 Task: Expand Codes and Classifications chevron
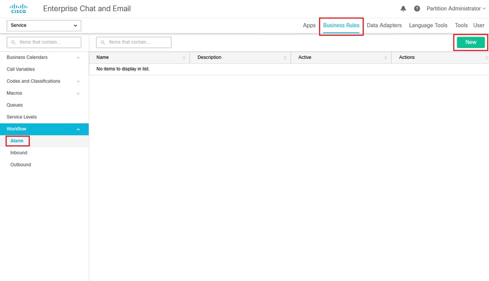tap(78, 81)
